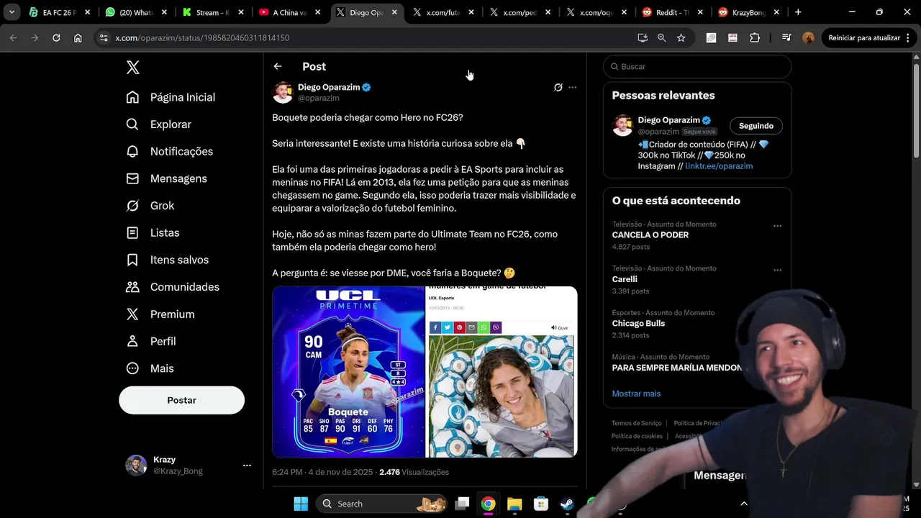This screenshot has width=921, height=518.
Task: Click the back arrow beside Post
Action: point(278,66)
